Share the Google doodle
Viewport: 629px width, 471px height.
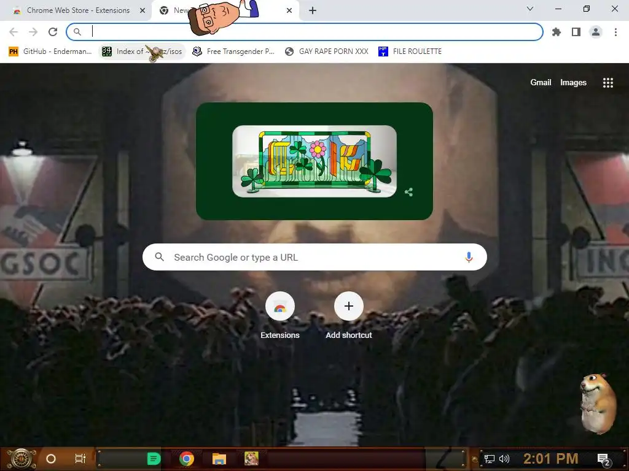[x=408, y=192]
